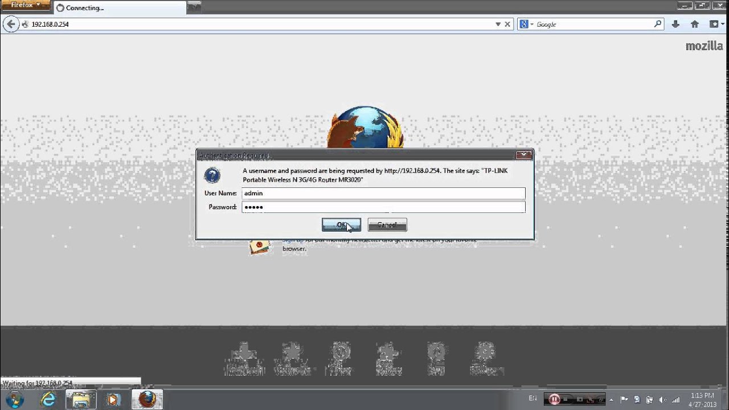Launch Internet Explorer from taskbar

tap(48, 399)
